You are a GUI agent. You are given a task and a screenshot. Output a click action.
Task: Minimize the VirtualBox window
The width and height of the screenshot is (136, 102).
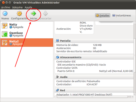coord(7,3)
